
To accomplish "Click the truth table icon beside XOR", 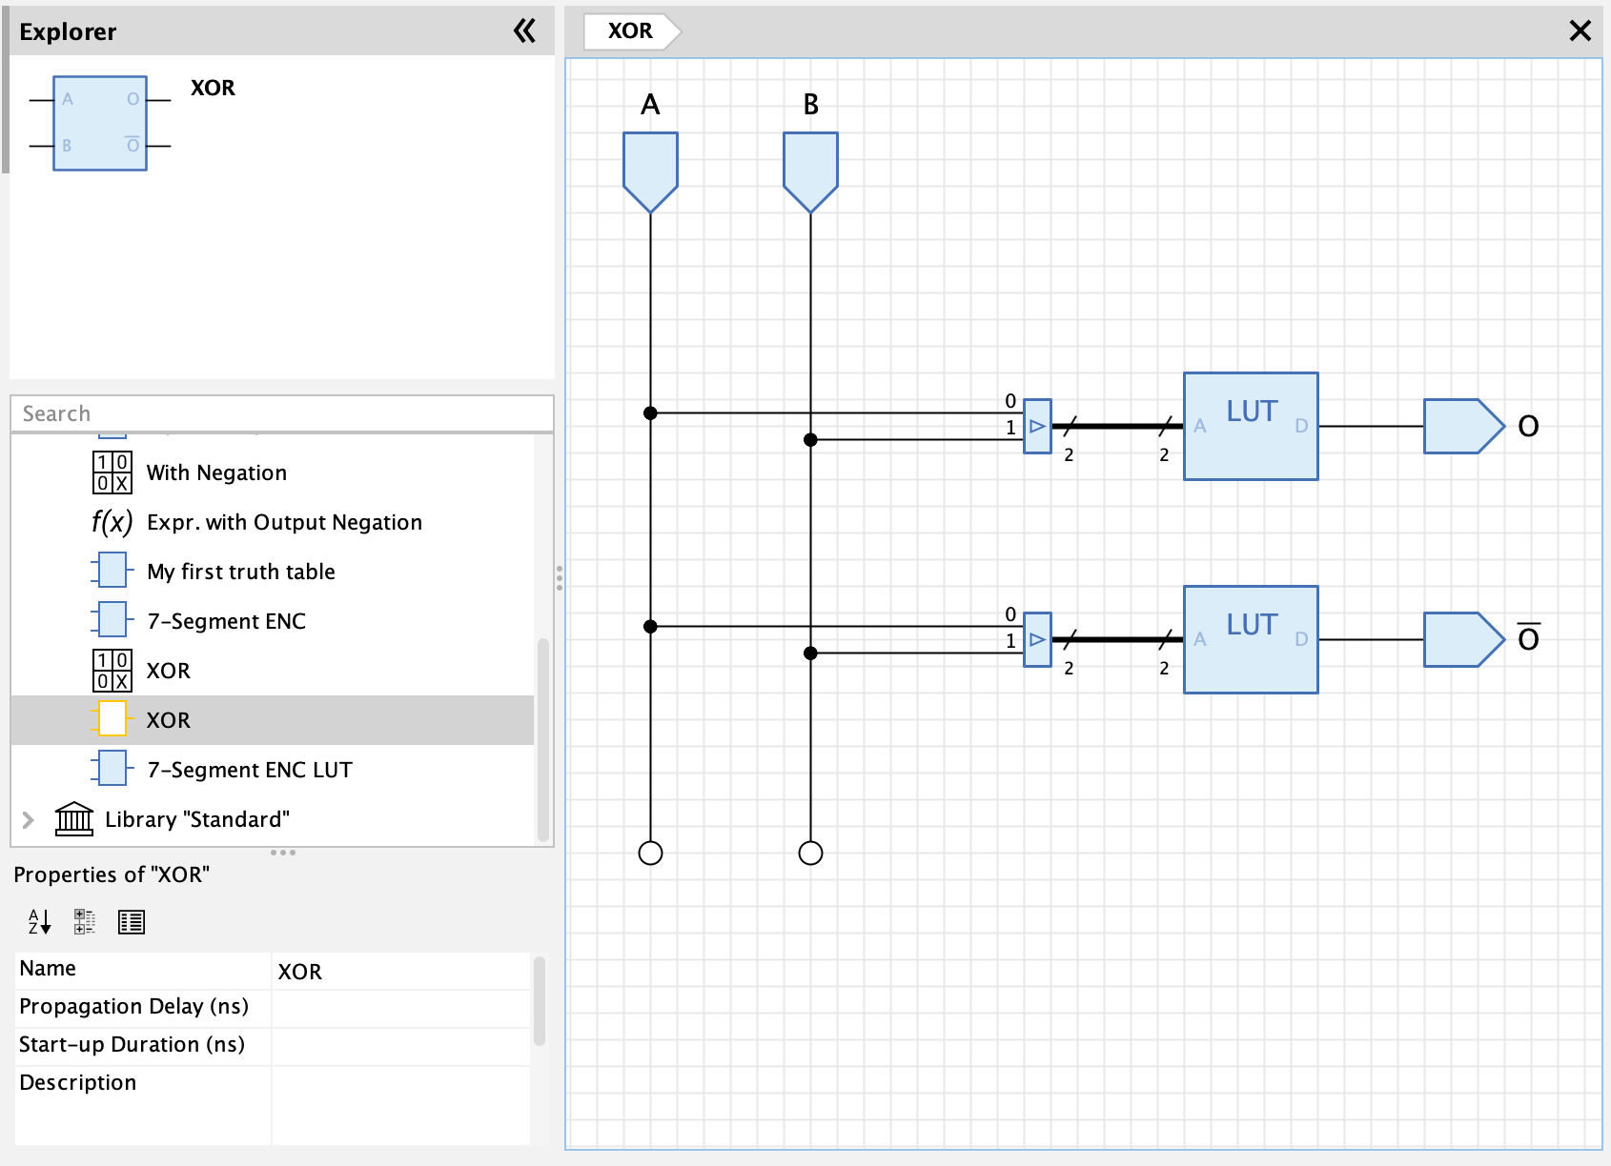I will (x=112, y=671).
